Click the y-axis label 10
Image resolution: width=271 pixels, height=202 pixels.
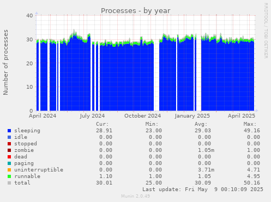(29, 87)
